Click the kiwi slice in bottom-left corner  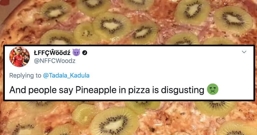coord(25,130)
